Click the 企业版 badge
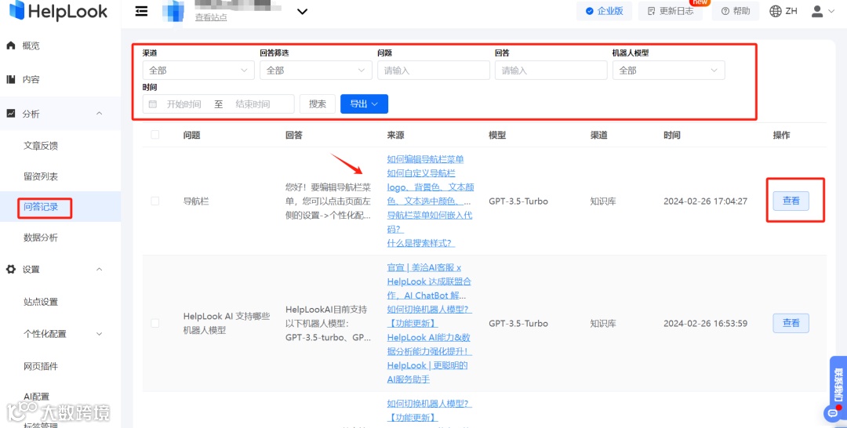 point(604,11)
